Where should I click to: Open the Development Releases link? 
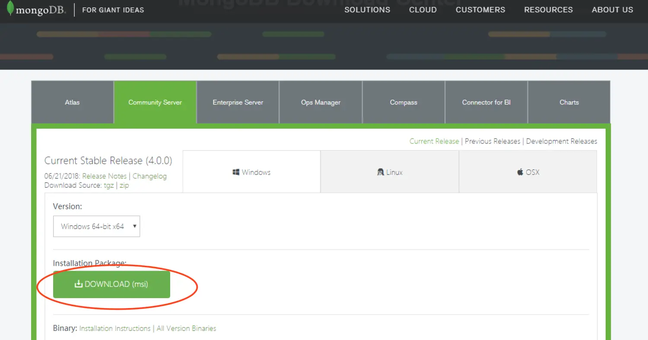pos(562,141)
